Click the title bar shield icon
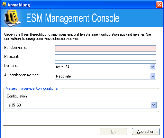Viewport: 164px width, 138px height. [x=4, y=5]
